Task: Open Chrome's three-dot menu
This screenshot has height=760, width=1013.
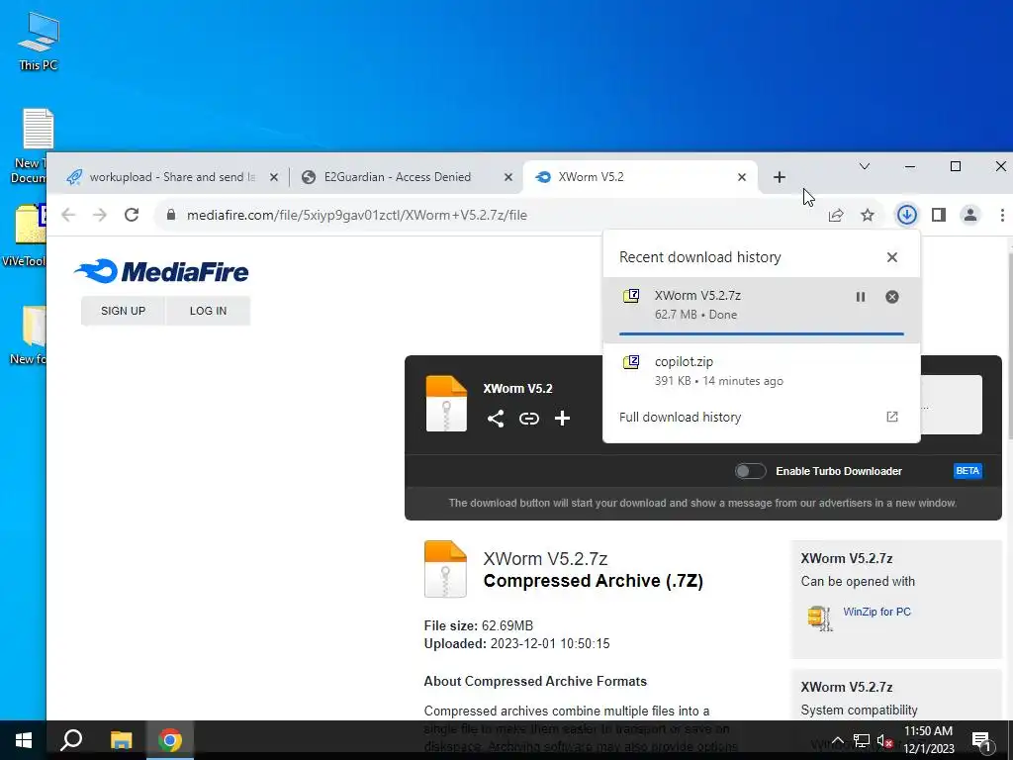Action: (1002, 215)
